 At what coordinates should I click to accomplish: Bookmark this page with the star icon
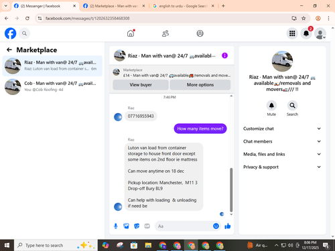click(304, 18)
